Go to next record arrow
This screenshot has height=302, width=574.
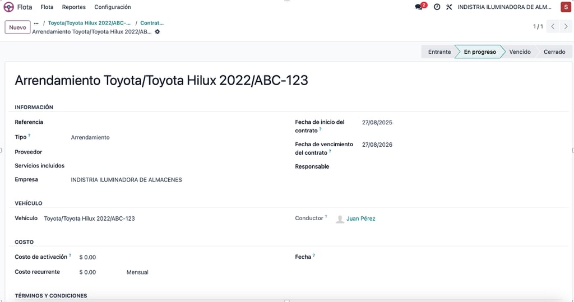(x=566, y=27)
